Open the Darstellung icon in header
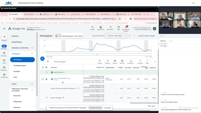The image size is (201, 113). (101, 27)
